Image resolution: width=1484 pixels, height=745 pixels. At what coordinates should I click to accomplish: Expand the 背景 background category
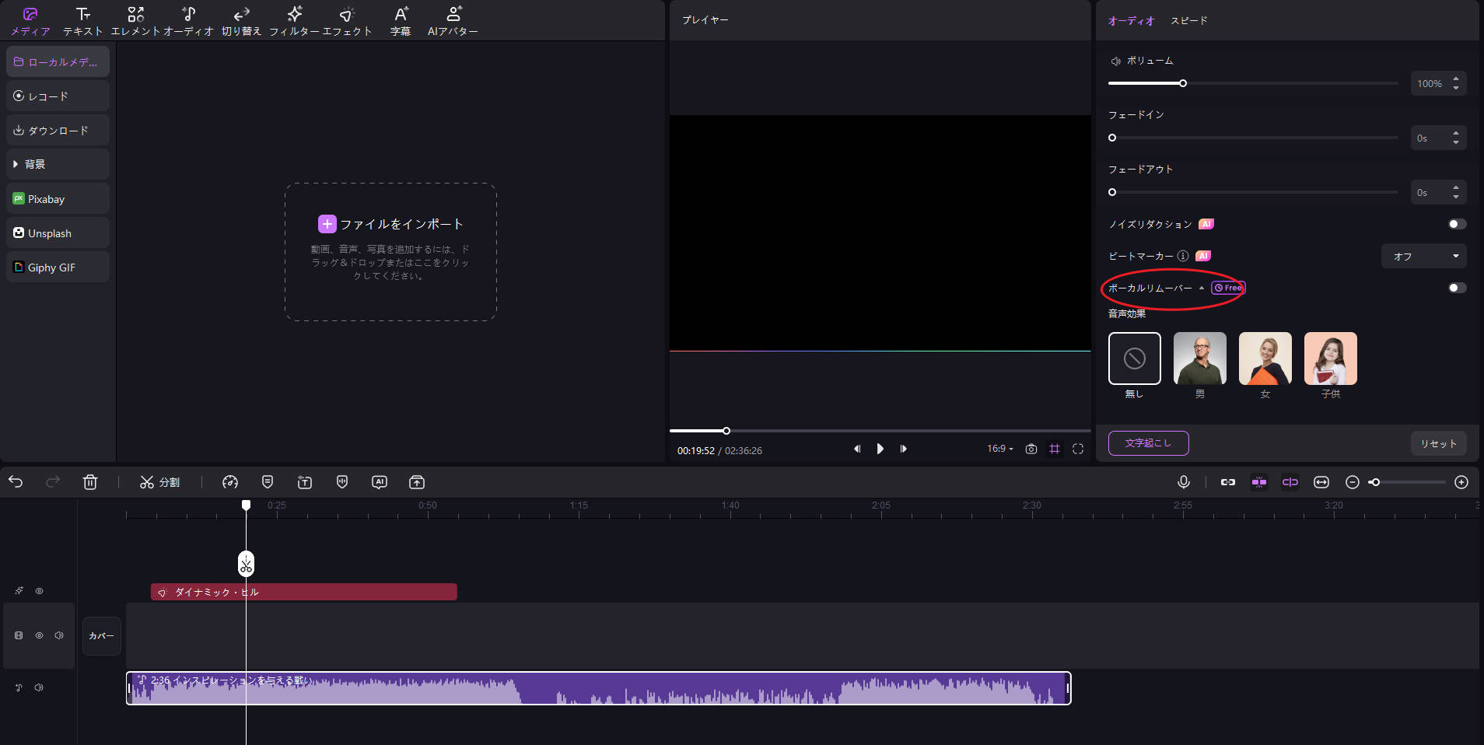coord(58,164)
